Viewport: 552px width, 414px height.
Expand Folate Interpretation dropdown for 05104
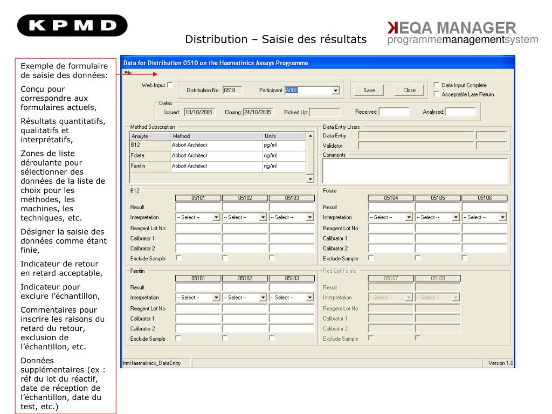(x=409, y=218)
